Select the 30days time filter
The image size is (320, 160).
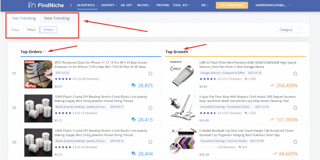(48, 30)
